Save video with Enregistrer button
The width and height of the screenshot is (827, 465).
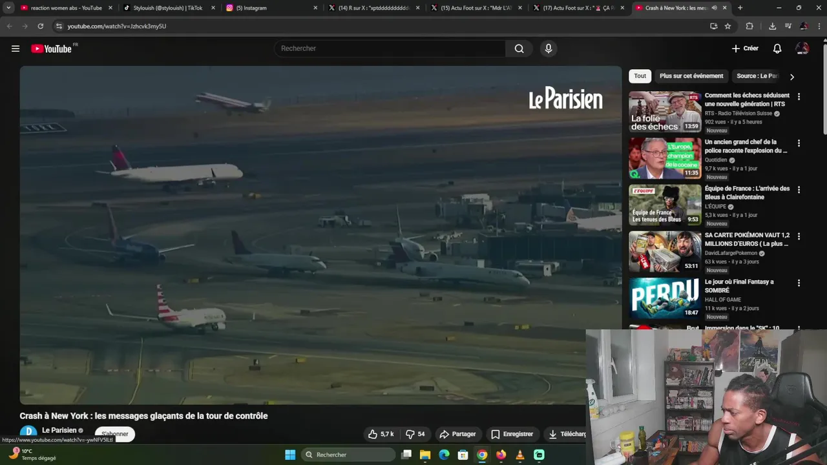[x=512, y=434]
